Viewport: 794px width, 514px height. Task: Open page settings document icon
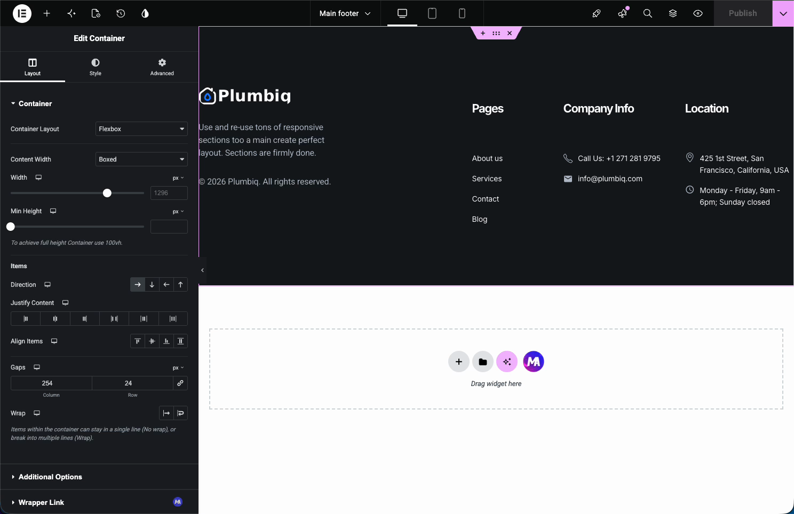point(96,13)
